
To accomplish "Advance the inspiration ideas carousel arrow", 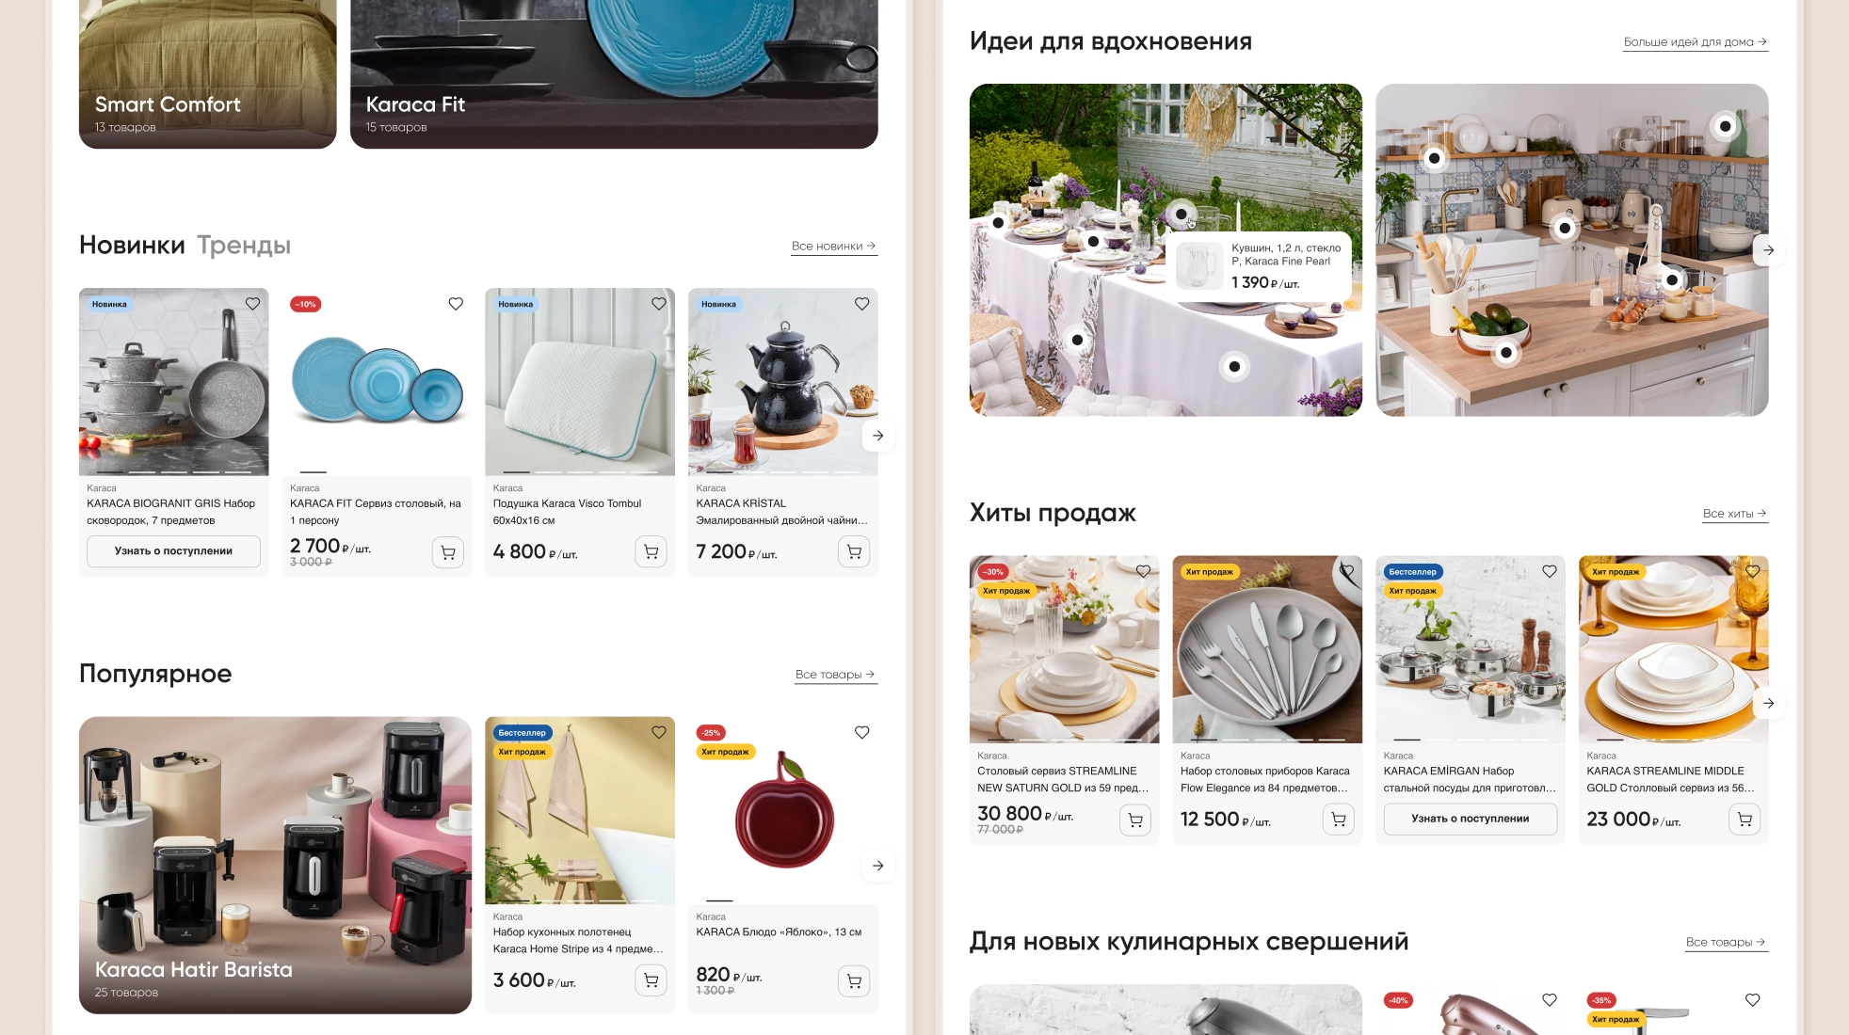I will 1768,250.
